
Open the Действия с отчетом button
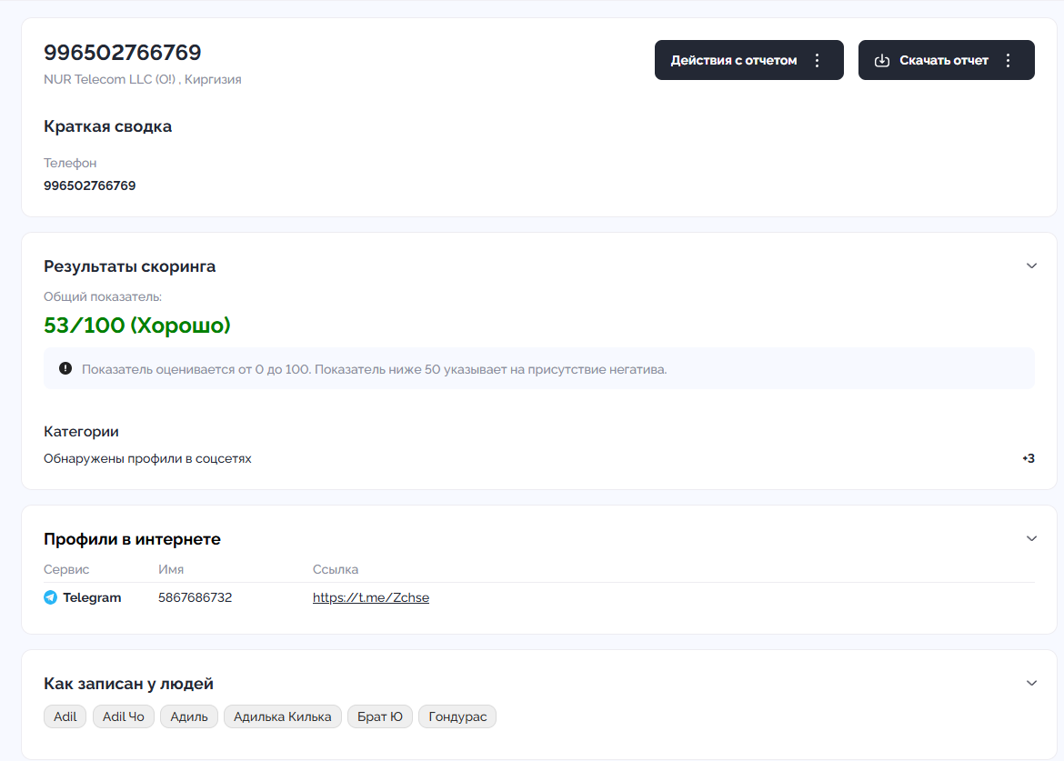click(x=748, y=60)
